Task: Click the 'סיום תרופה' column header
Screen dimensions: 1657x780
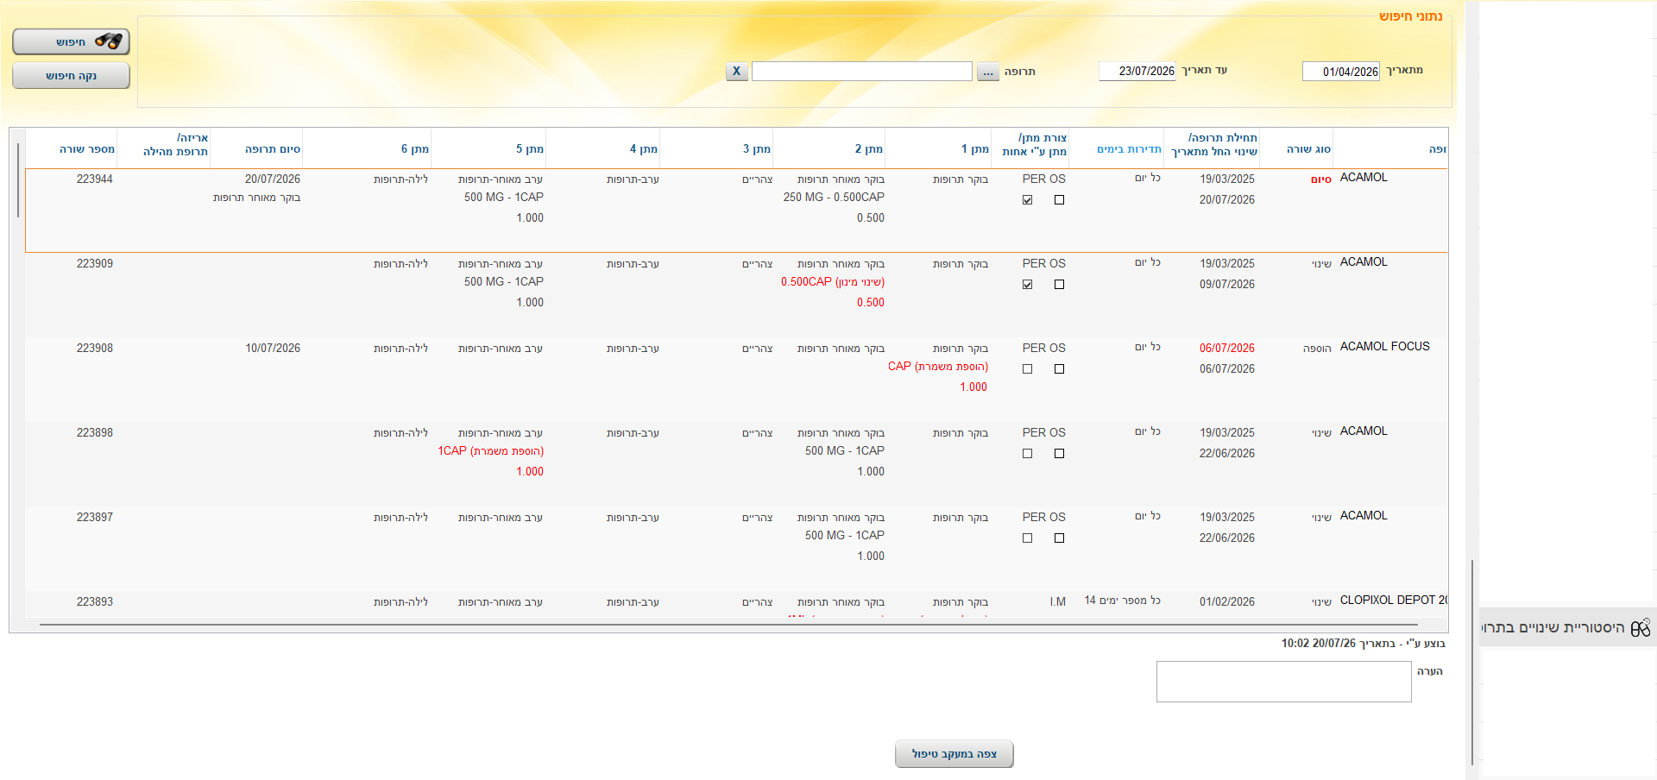Action: (273, 149)
